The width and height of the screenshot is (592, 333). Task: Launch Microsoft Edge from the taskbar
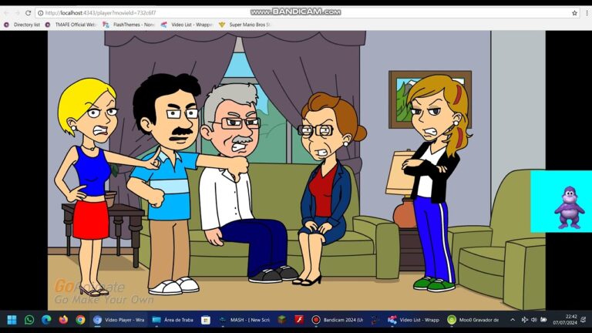point(46,320)
